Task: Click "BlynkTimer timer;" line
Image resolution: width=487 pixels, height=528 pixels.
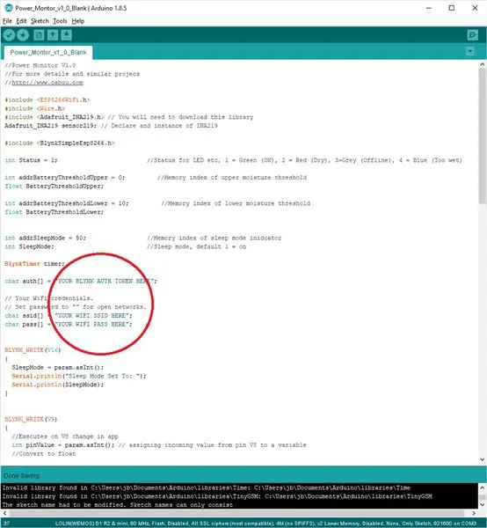Action: coord(34,264)
